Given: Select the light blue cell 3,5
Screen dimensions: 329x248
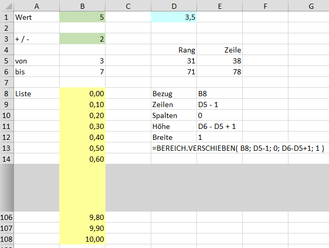Looking at the screenshot, I should tap(174, 17).
